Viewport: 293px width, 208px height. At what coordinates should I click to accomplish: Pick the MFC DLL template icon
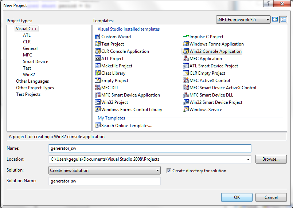[98, 88]
